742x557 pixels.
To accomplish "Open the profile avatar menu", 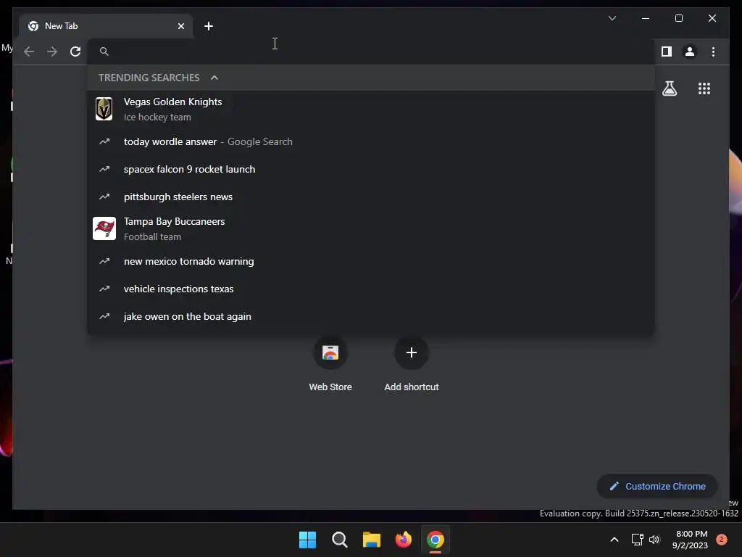I will coord(690,51).
